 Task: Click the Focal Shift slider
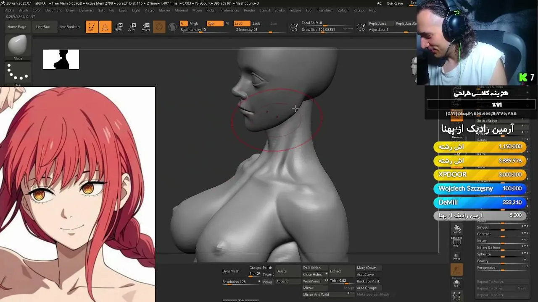(327, 23)
